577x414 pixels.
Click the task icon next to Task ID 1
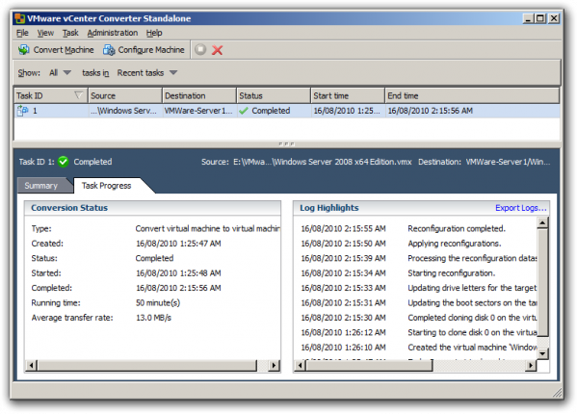coord(22,111)
